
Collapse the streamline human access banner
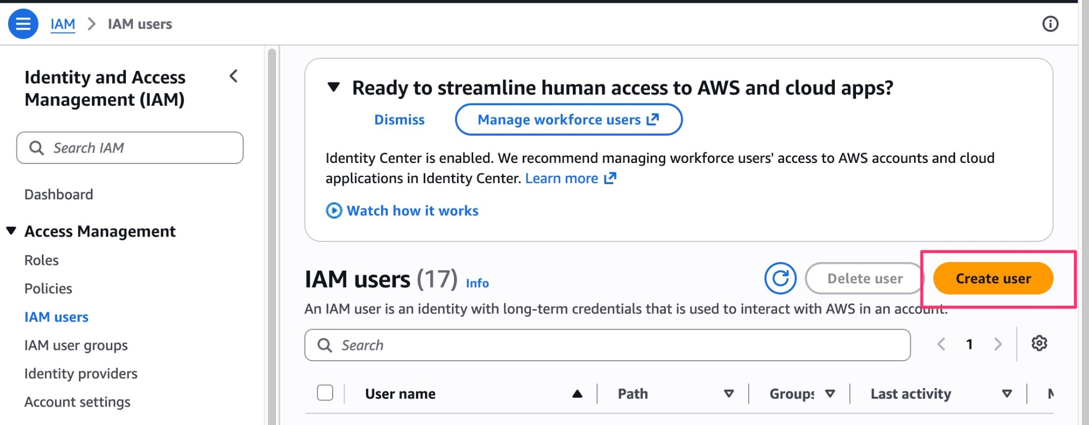(x=333, y=87)
